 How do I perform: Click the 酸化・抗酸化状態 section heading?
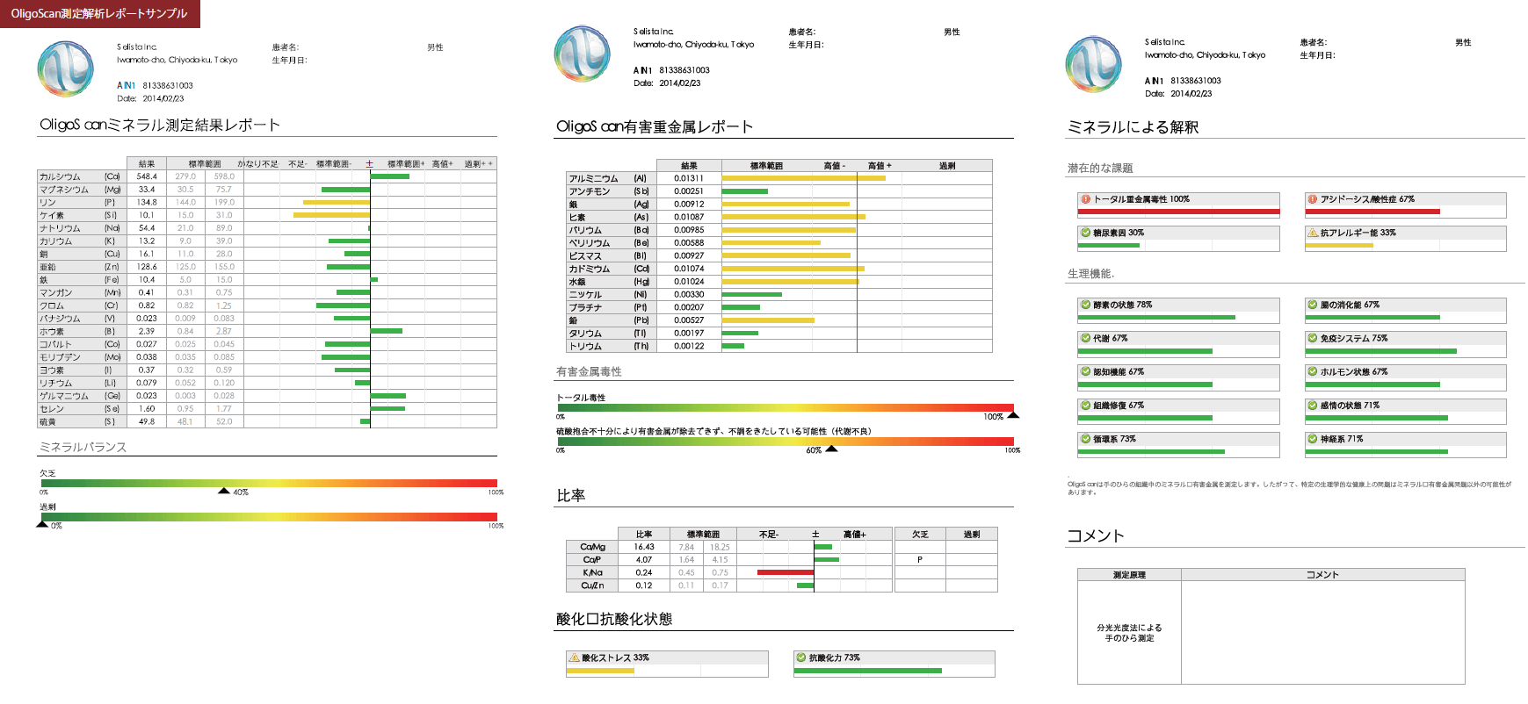(x=614, y=620)
